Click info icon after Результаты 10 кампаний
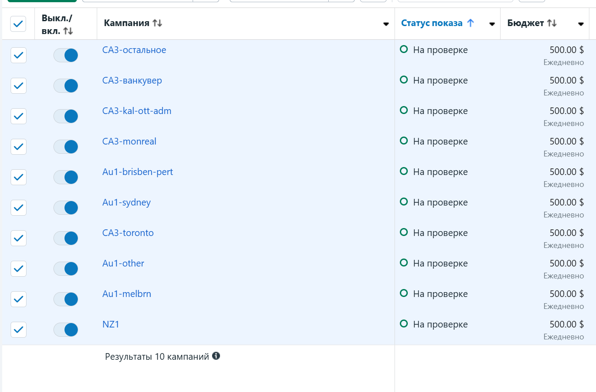The image size is (596, 392). coord(216,356)
